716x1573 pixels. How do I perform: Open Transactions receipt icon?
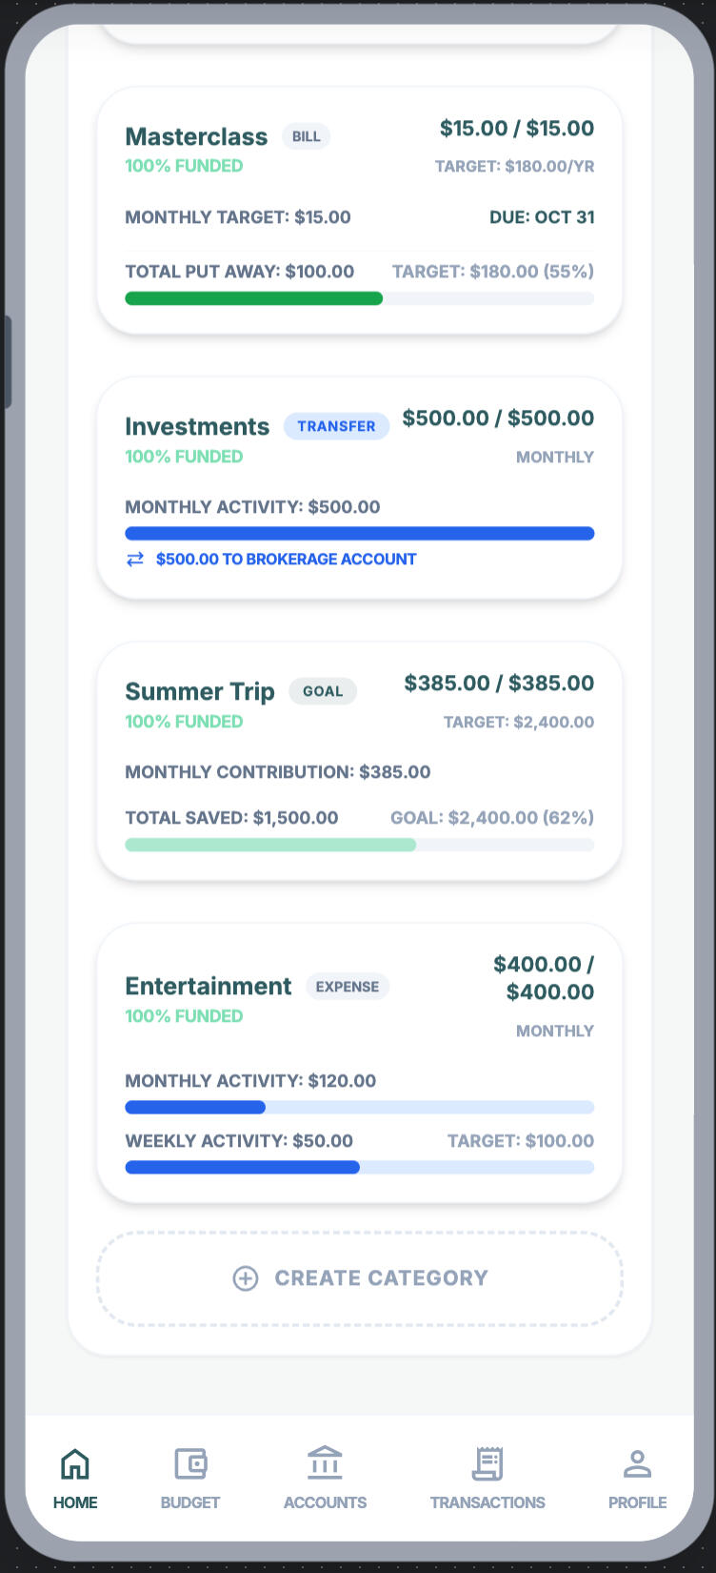coord(487,1463)
